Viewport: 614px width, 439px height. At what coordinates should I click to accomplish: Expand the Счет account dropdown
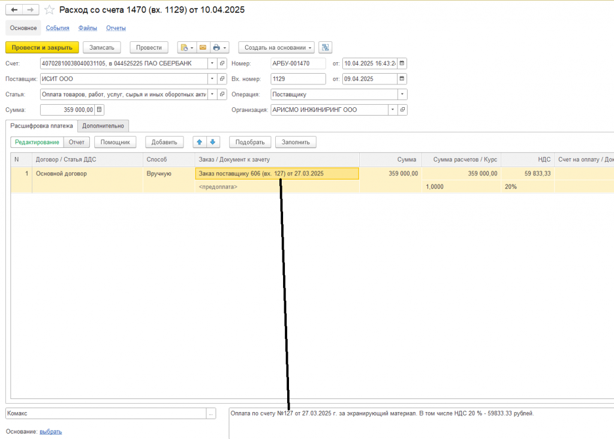click(x=212, y=63)
